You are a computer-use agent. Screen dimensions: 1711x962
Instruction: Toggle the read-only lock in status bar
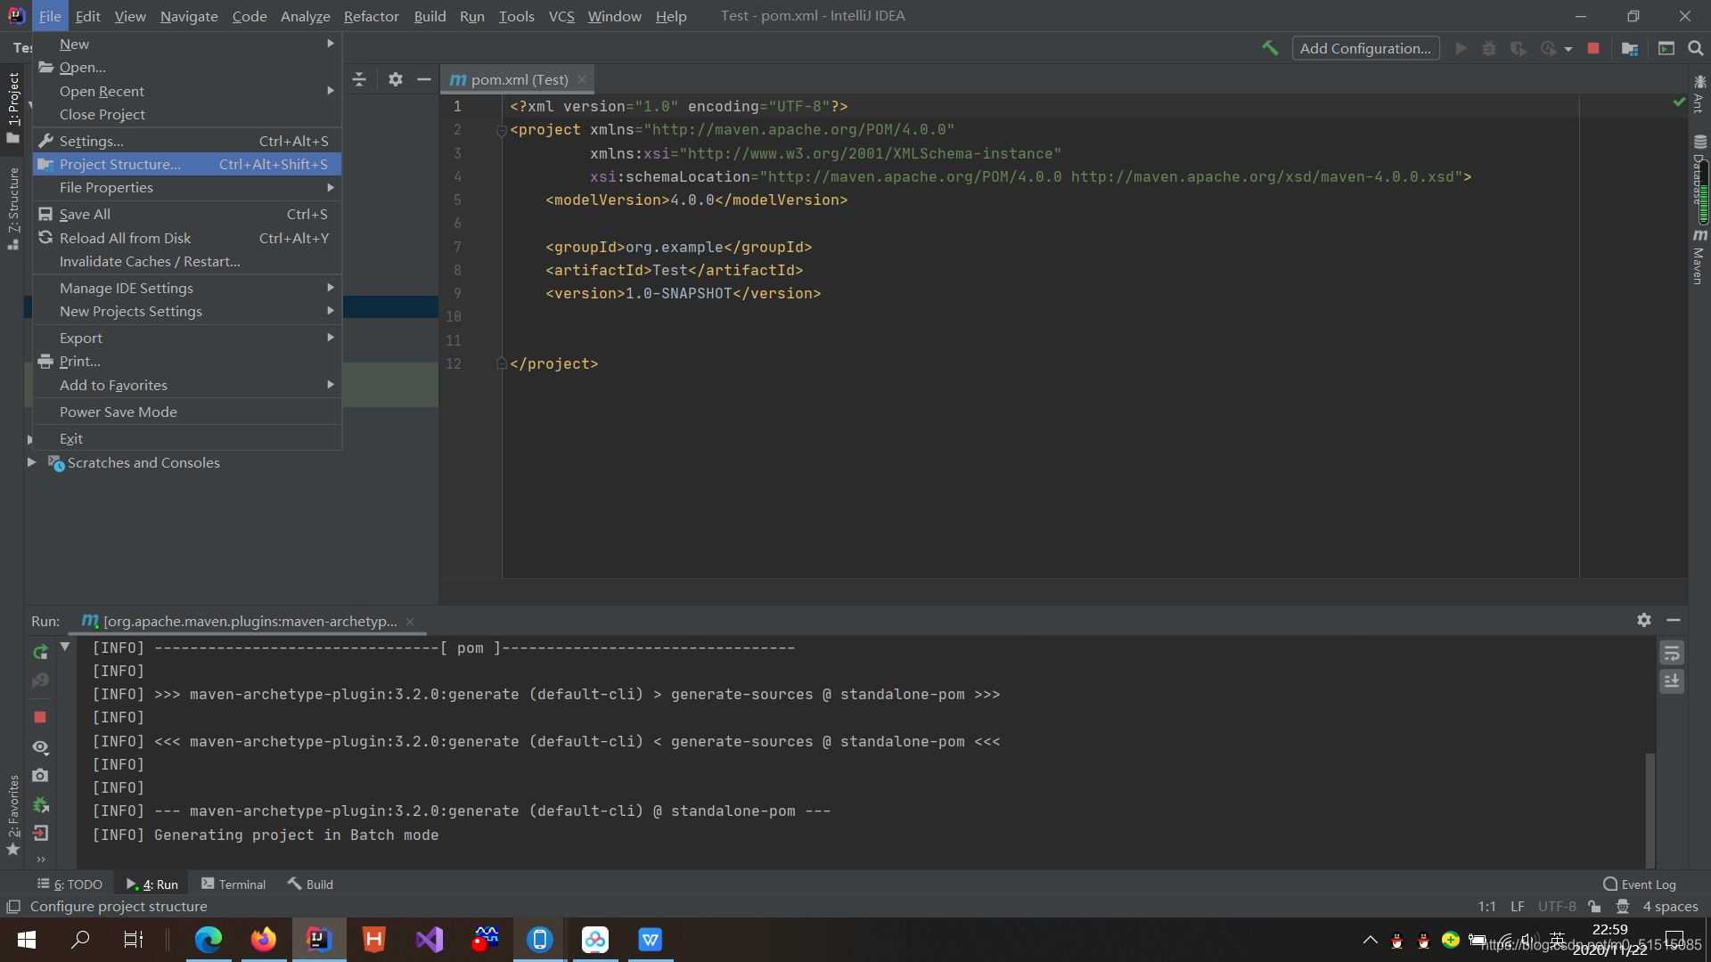(x=1595, y=906)
